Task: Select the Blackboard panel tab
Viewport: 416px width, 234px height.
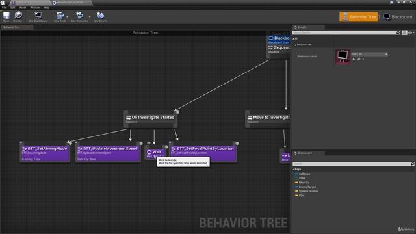Action: pyautogui.click(x=308, y=153)
